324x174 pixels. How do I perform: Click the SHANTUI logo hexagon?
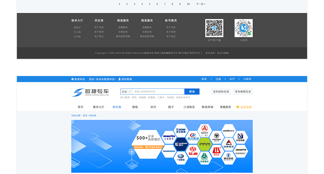[x=240, y=151]
